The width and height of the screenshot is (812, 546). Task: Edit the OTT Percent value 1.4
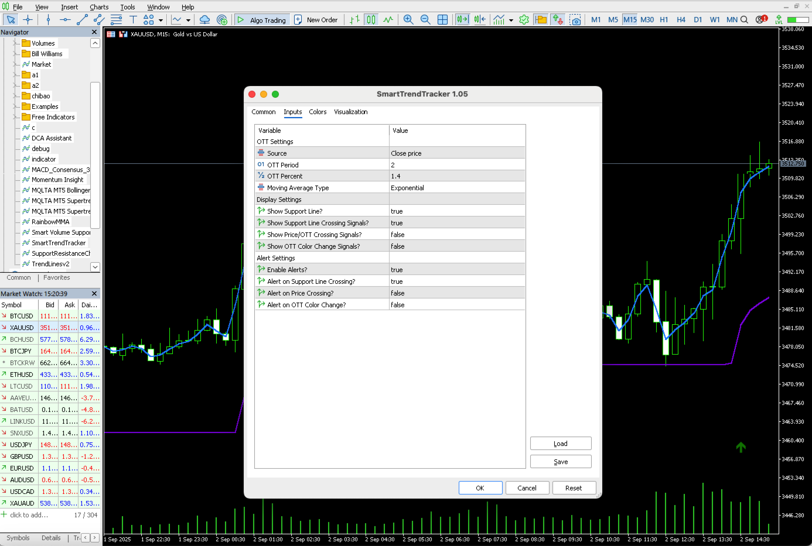click(x=457, y=176)
